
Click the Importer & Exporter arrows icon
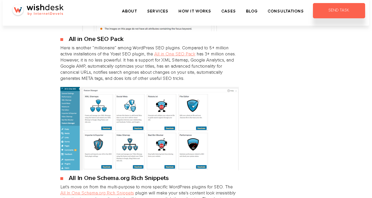98,144
